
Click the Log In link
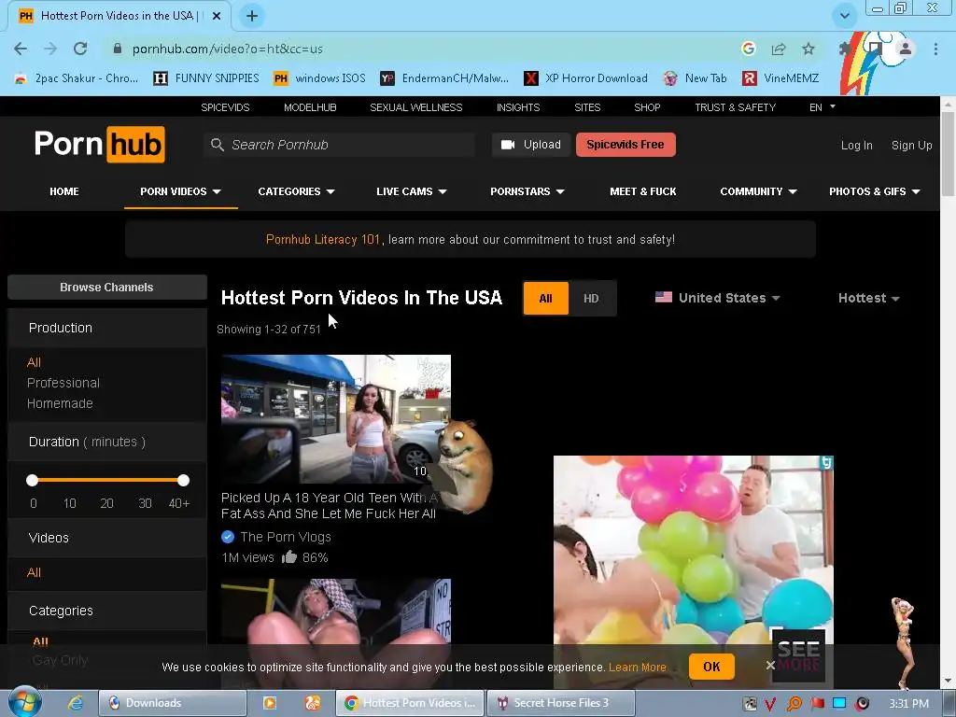857,145
